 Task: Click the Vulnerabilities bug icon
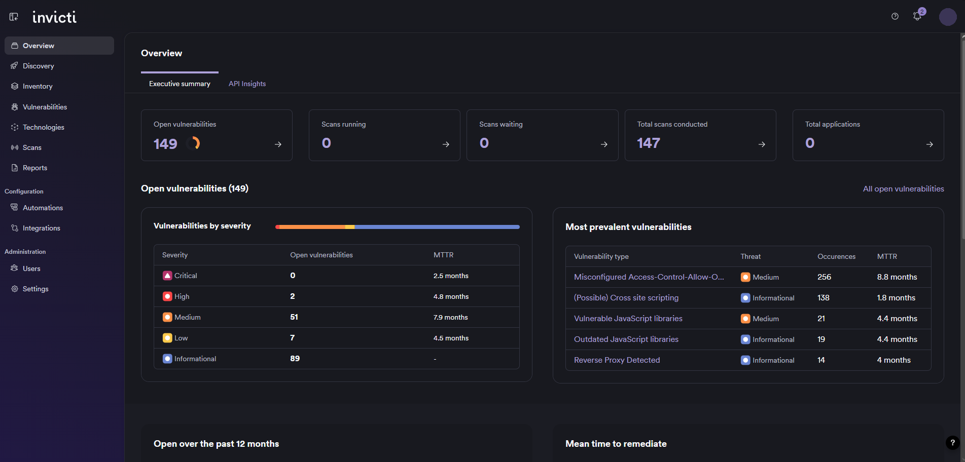pyautogui.click(x=15, y=107)
